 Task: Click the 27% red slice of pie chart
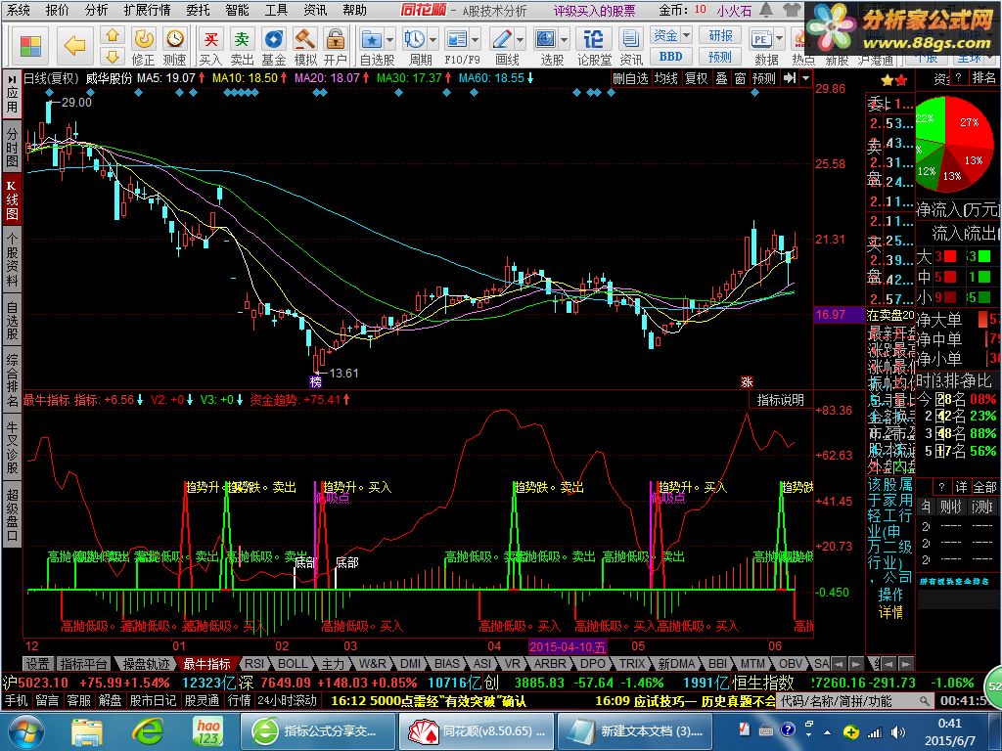(x=968, y=124)
